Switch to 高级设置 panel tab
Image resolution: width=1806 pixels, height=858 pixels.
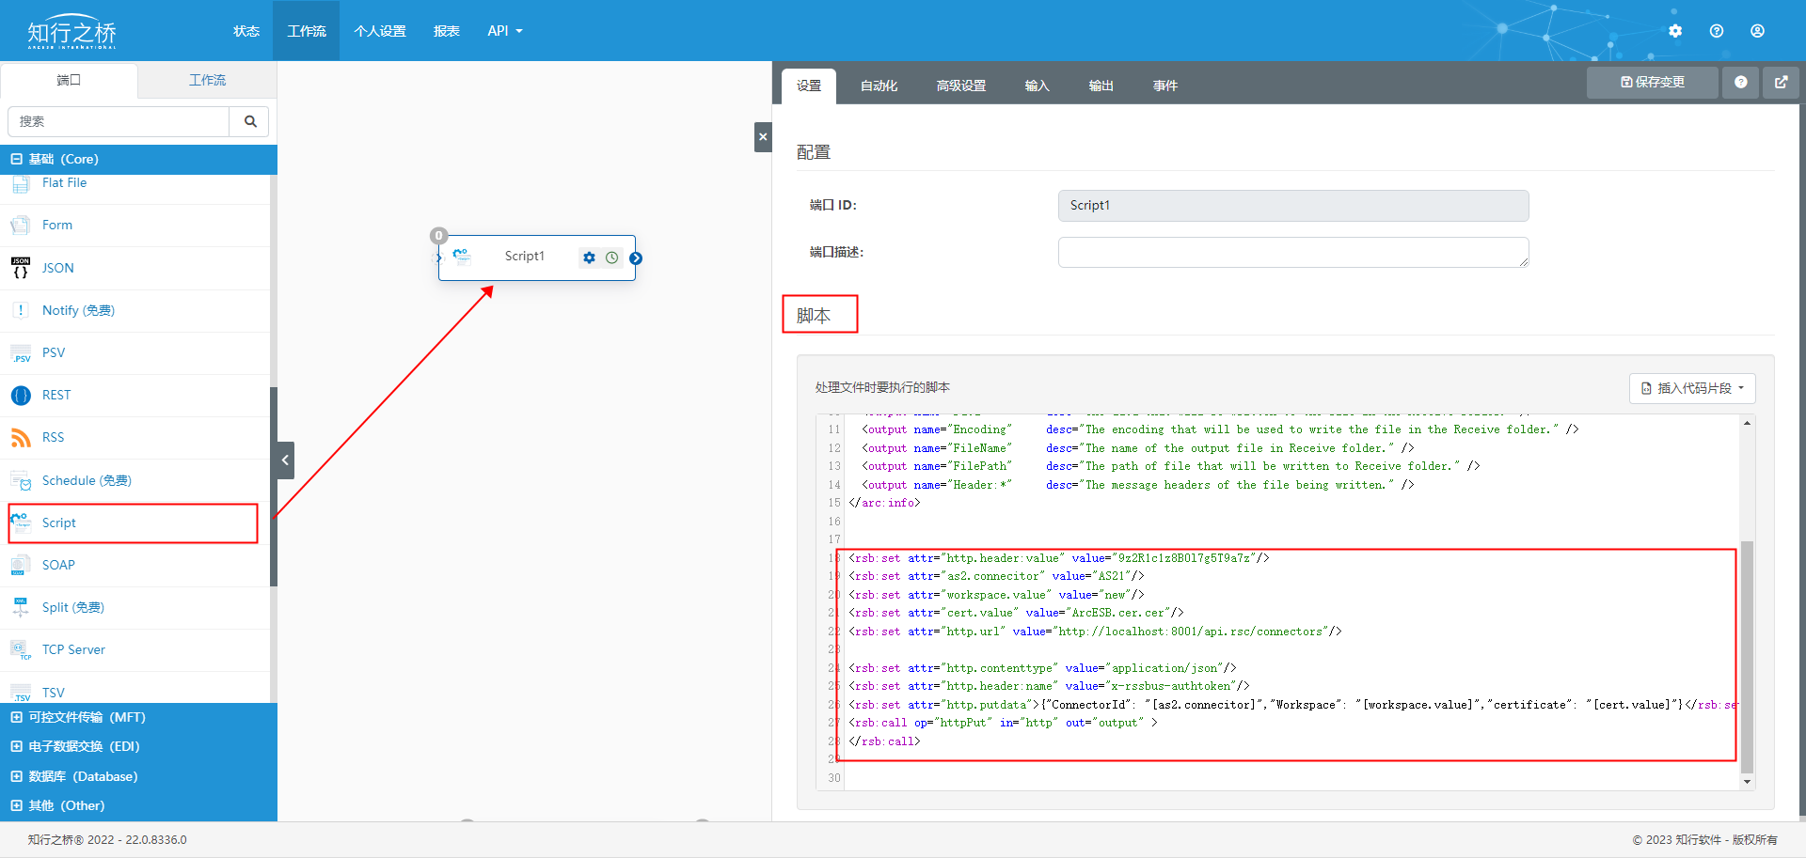[x=961, y=86]
